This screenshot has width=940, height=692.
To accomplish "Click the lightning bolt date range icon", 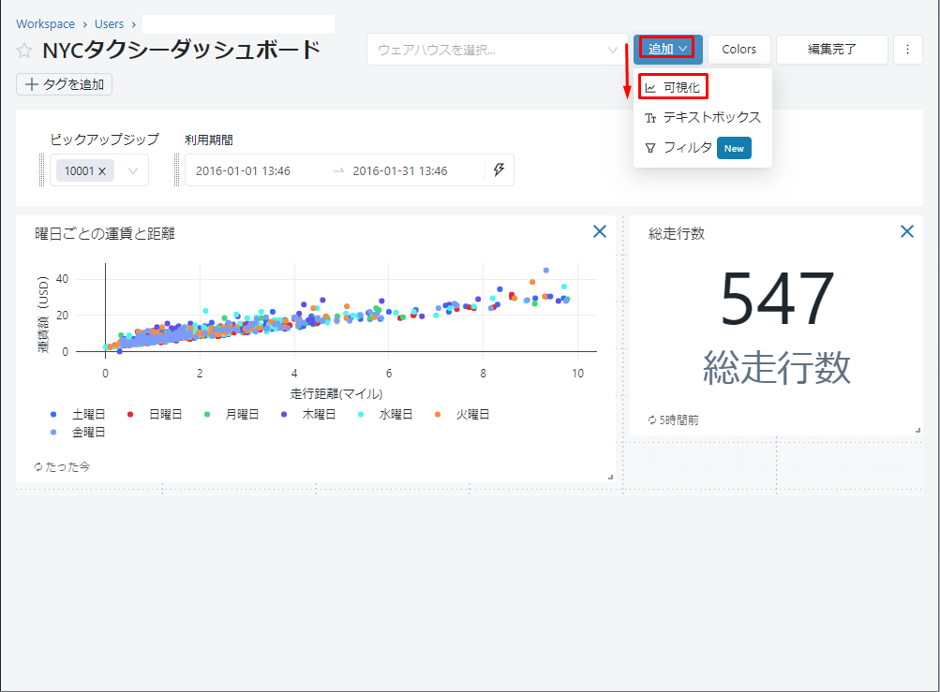I will tap(499, 170).
